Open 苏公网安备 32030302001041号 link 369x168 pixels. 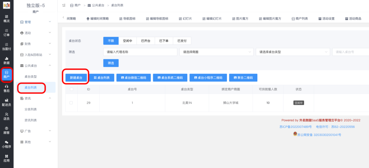(x=317, y=135)
